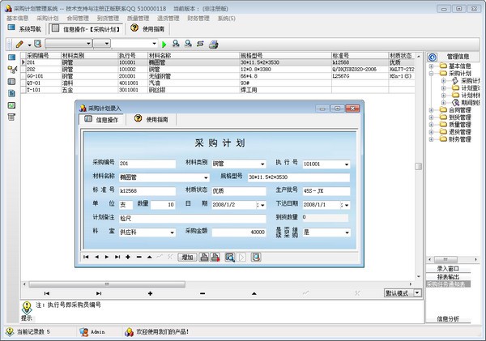Click the plus add-record icon in dialog navigator
The image size is (486, 341).
coord(128,257)
